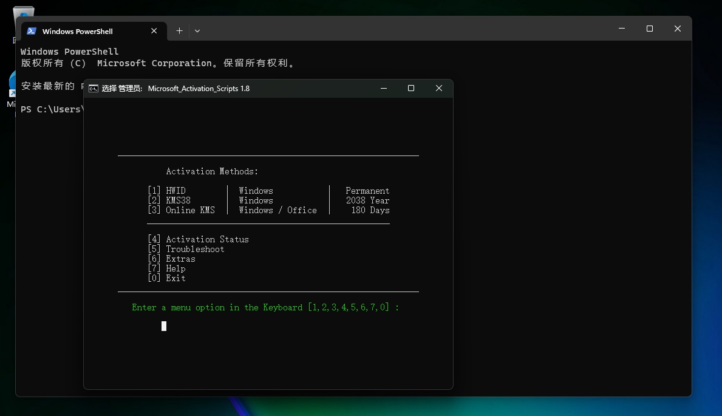The image size is (722, 416).
Task: Click the [1] HWID activation option
Action: click(x=167, y=191)
